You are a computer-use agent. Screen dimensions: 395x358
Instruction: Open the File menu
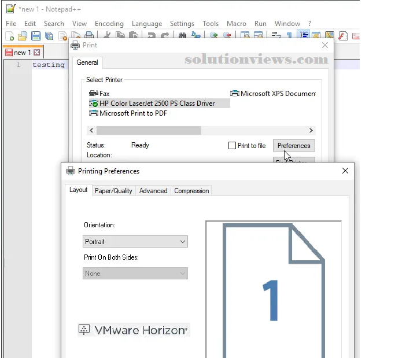pos(11,24)
